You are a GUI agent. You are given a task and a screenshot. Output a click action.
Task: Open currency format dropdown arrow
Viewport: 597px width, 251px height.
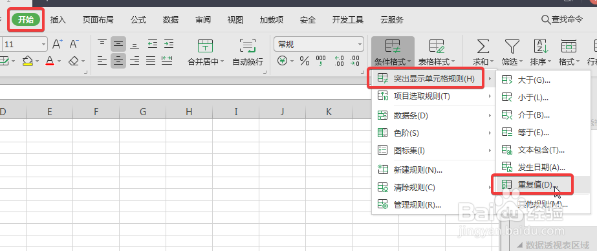(292, 61)
